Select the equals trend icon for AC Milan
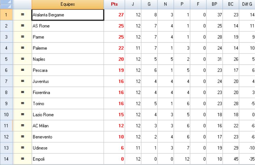255x165 pixels. coord(23,125)
